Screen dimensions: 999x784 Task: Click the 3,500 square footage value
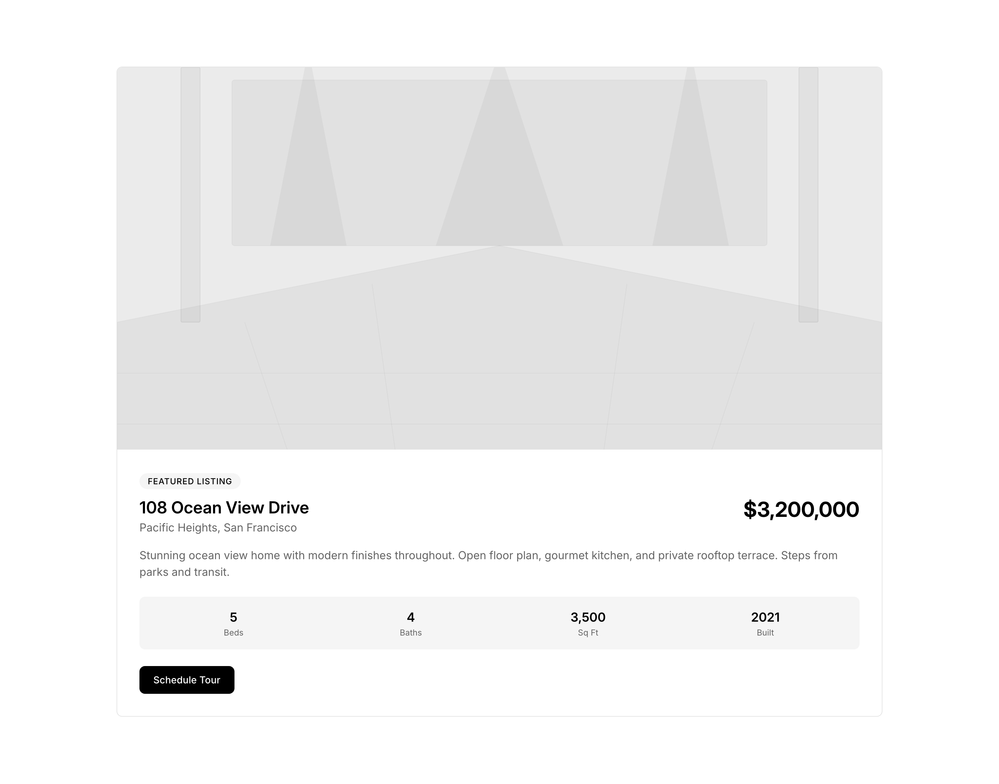click(x=588, y=617)
